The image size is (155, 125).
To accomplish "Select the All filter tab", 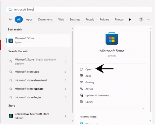I will pyautogui.click(x=19, y=19).
